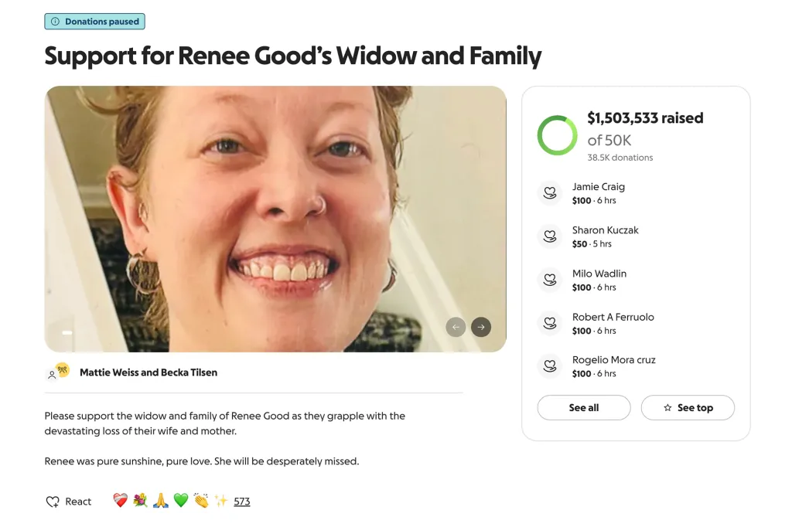Open the 573 reactions list

[241, 501]
